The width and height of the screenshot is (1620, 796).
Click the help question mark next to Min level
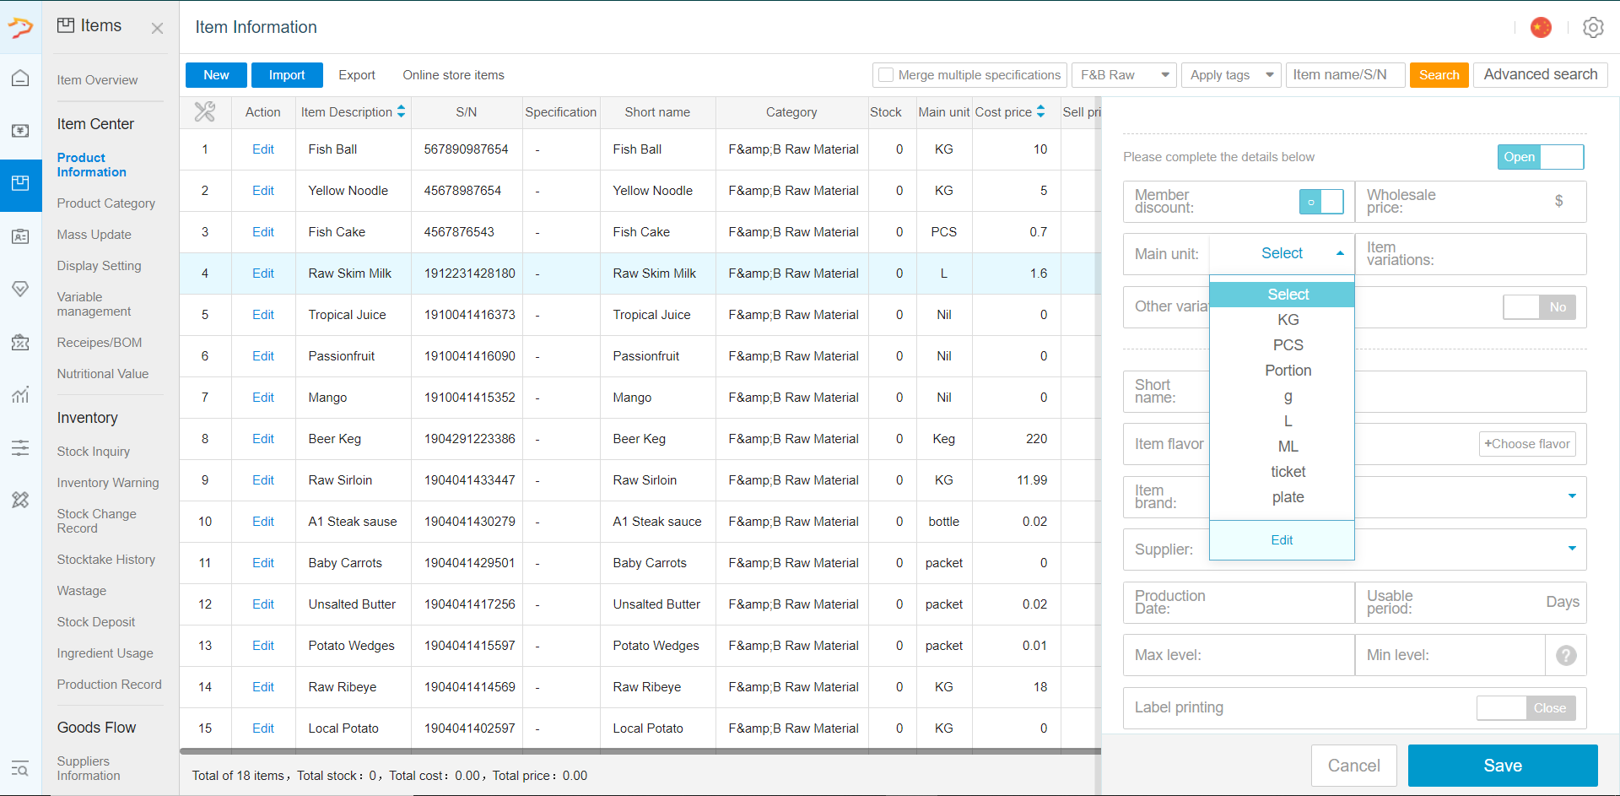click(x=1566, y=655)
